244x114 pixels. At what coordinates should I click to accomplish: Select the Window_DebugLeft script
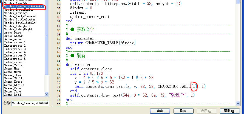pyautogui.click(x=17, y=26)
